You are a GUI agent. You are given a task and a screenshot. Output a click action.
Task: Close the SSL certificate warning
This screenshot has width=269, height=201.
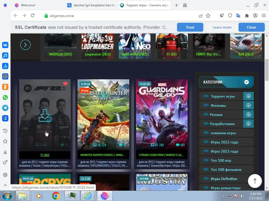[251, 27]
